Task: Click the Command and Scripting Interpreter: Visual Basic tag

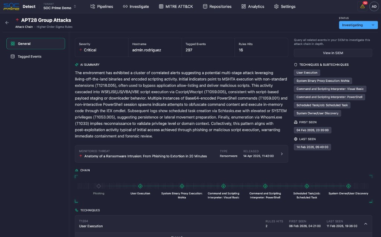Action: click(330, 89)
